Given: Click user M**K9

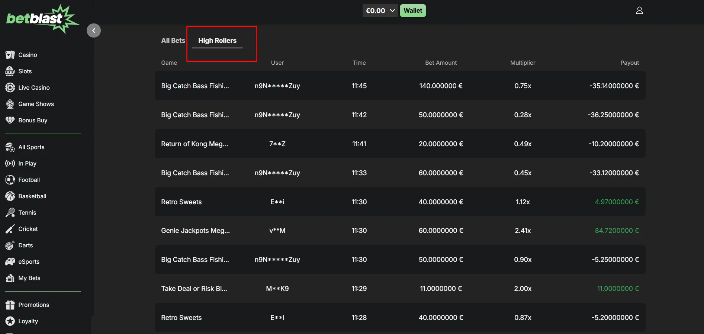Looking at the screenshot, I should pyautogui.click(x=277, y=289).
